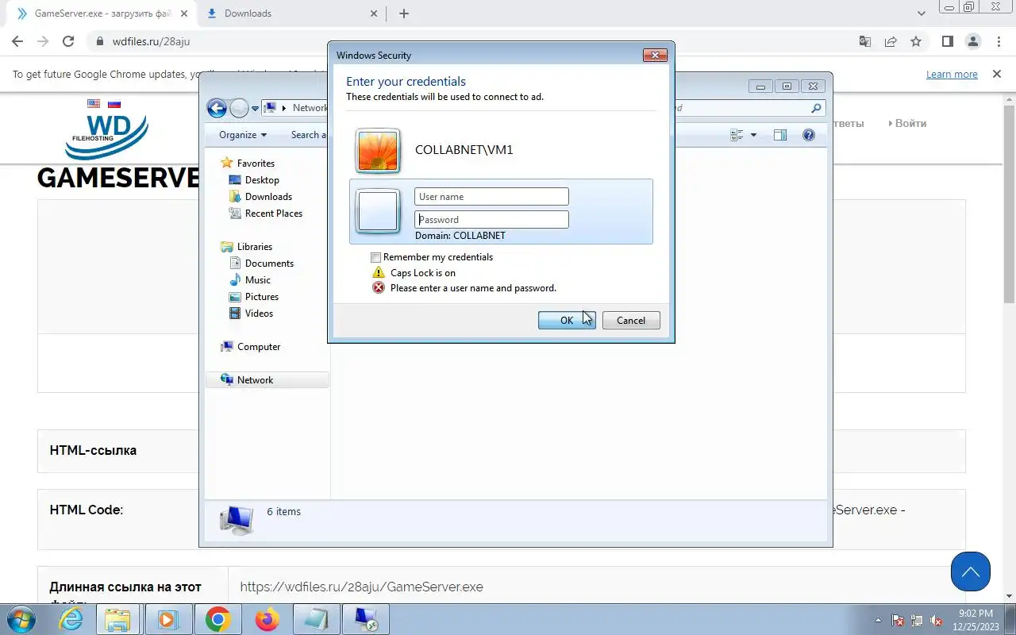Open Firefox taskbar icon
Viewport: 1016px width, 635px height.
click(x=267, y=619)
